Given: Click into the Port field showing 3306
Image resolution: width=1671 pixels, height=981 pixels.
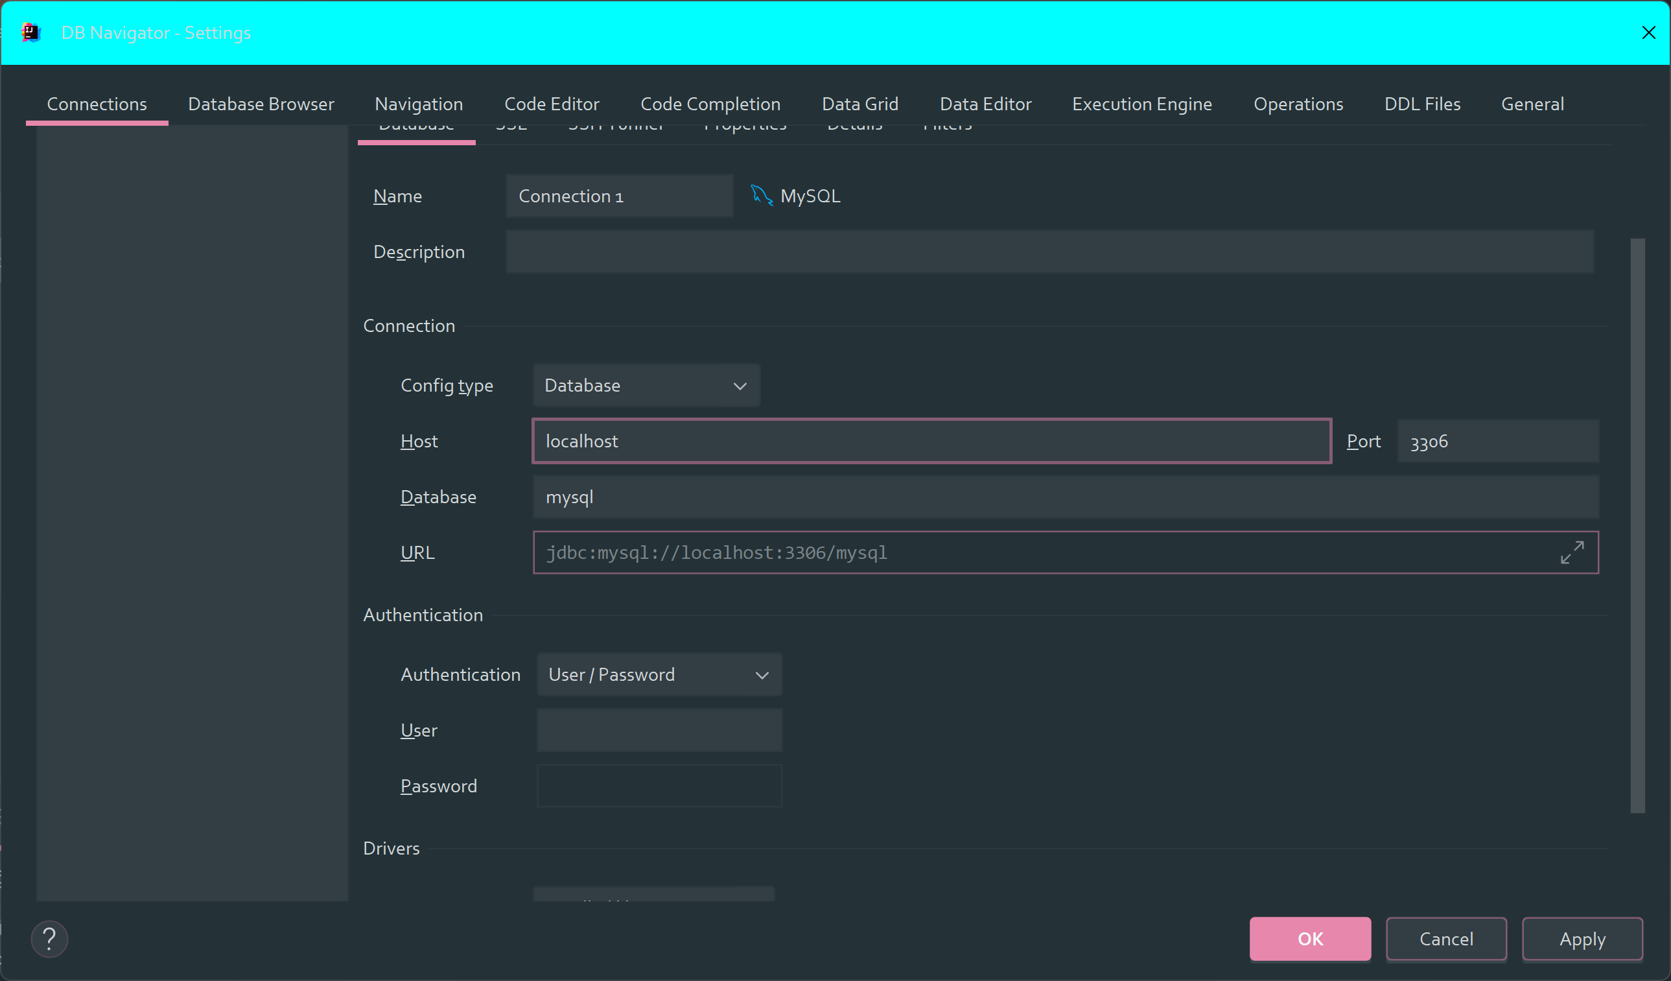Looking at the screenshot, I should point(1497,441).
